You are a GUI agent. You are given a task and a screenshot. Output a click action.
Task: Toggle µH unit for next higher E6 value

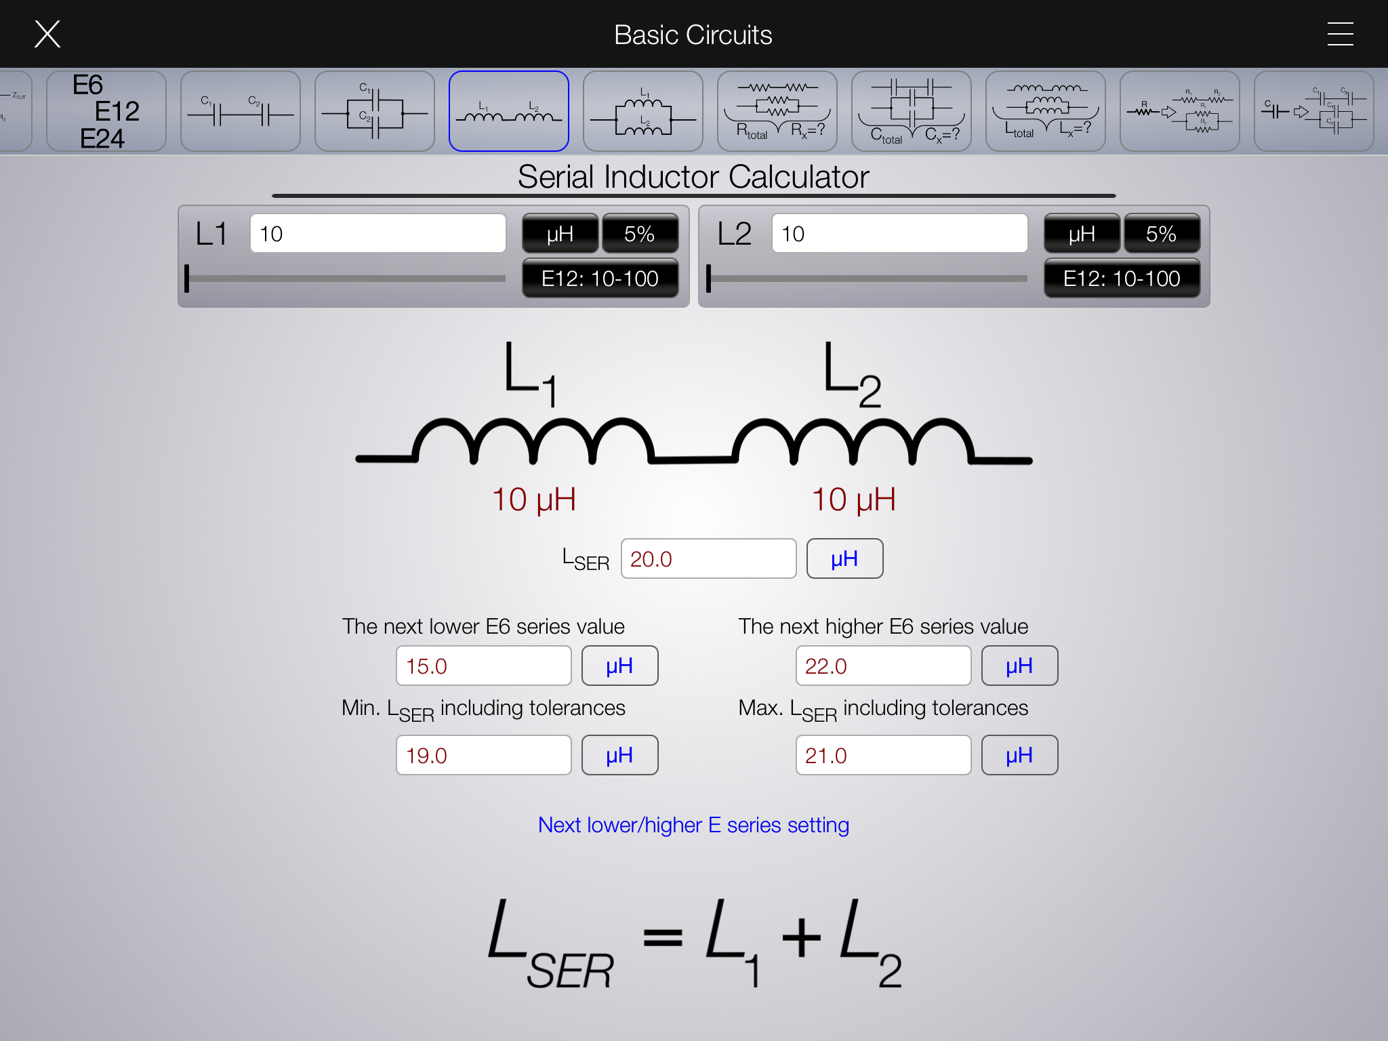tap(1019, 666)
